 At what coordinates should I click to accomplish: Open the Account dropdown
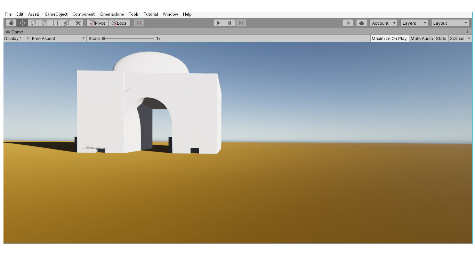(384, 23)
